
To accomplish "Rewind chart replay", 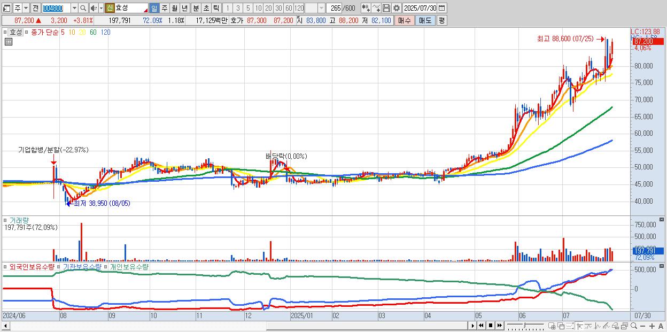I will pos(481,326).
